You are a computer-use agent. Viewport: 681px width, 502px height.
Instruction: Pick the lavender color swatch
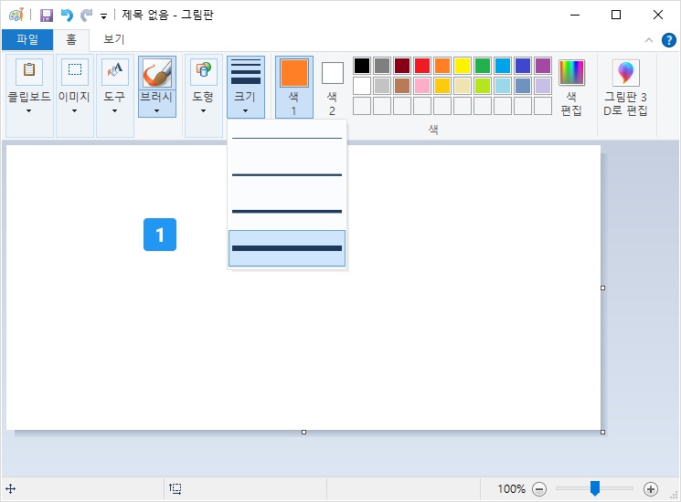tap(543, 86)
